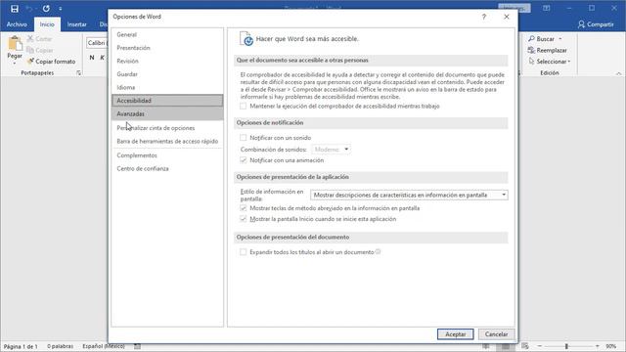Enable Mantener la ejecución del comprobador de accesibilidad

point(244,107)
